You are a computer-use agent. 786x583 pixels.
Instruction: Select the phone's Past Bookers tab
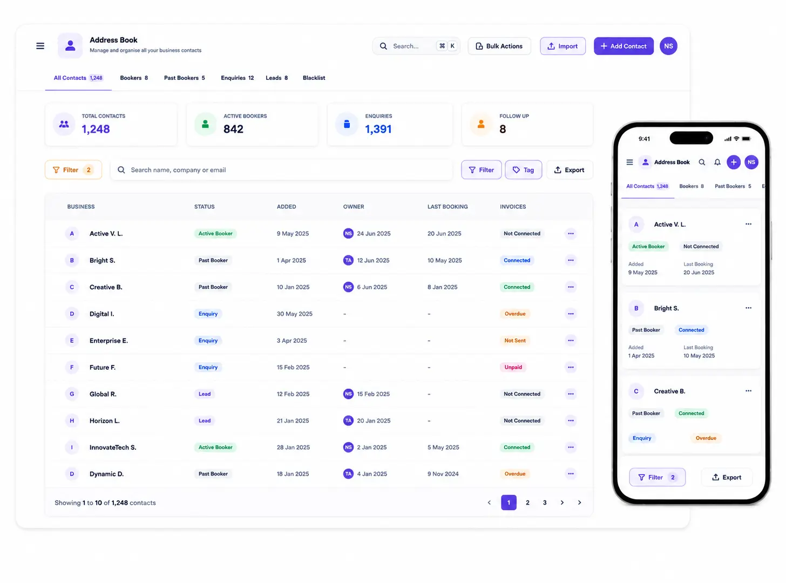(733, 186)
